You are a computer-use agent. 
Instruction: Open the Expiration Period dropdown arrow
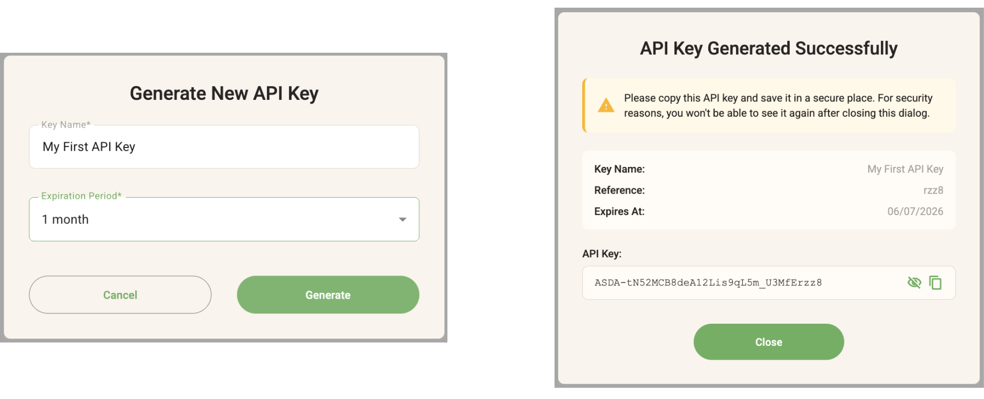click(x=403, y=220)
